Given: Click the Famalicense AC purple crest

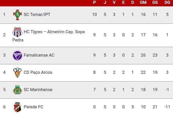Looking at the screenshot, I should click(17, 56).
